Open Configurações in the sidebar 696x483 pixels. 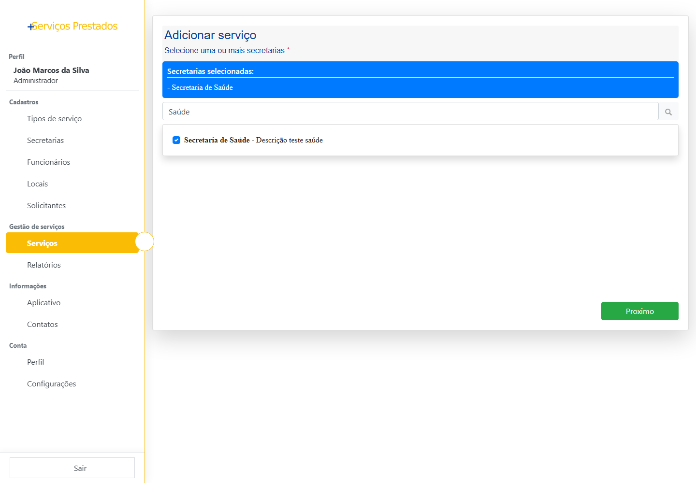tap(72, 384)
